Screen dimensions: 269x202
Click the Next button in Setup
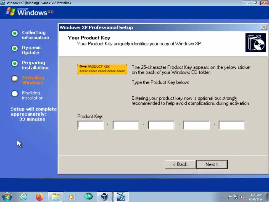212,164
